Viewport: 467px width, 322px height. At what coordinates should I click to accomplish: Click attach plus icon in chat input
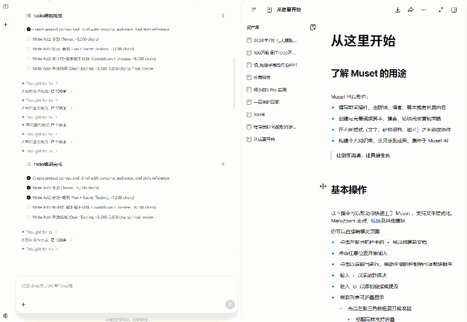(x=23, y=304)
